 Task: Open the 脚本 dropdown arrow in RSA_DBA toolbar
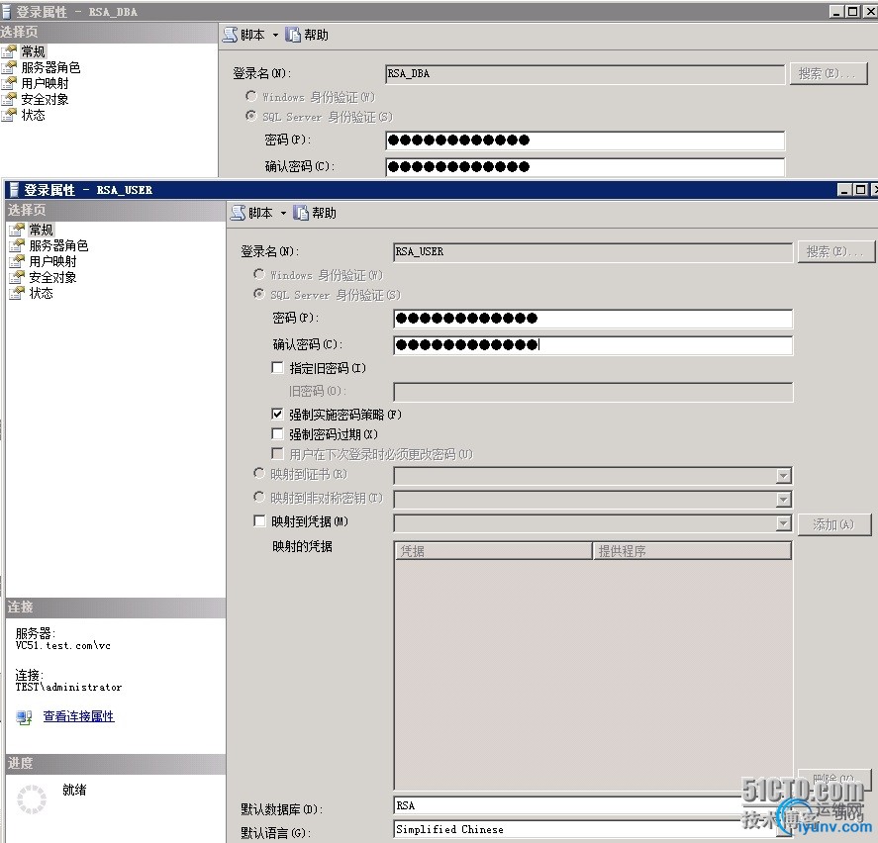tap(275, 36)
